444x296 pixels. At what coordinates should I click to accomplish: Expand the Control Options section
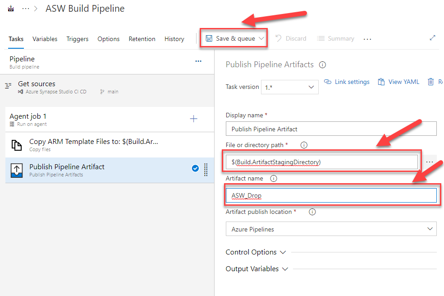[x=256, y=252]
